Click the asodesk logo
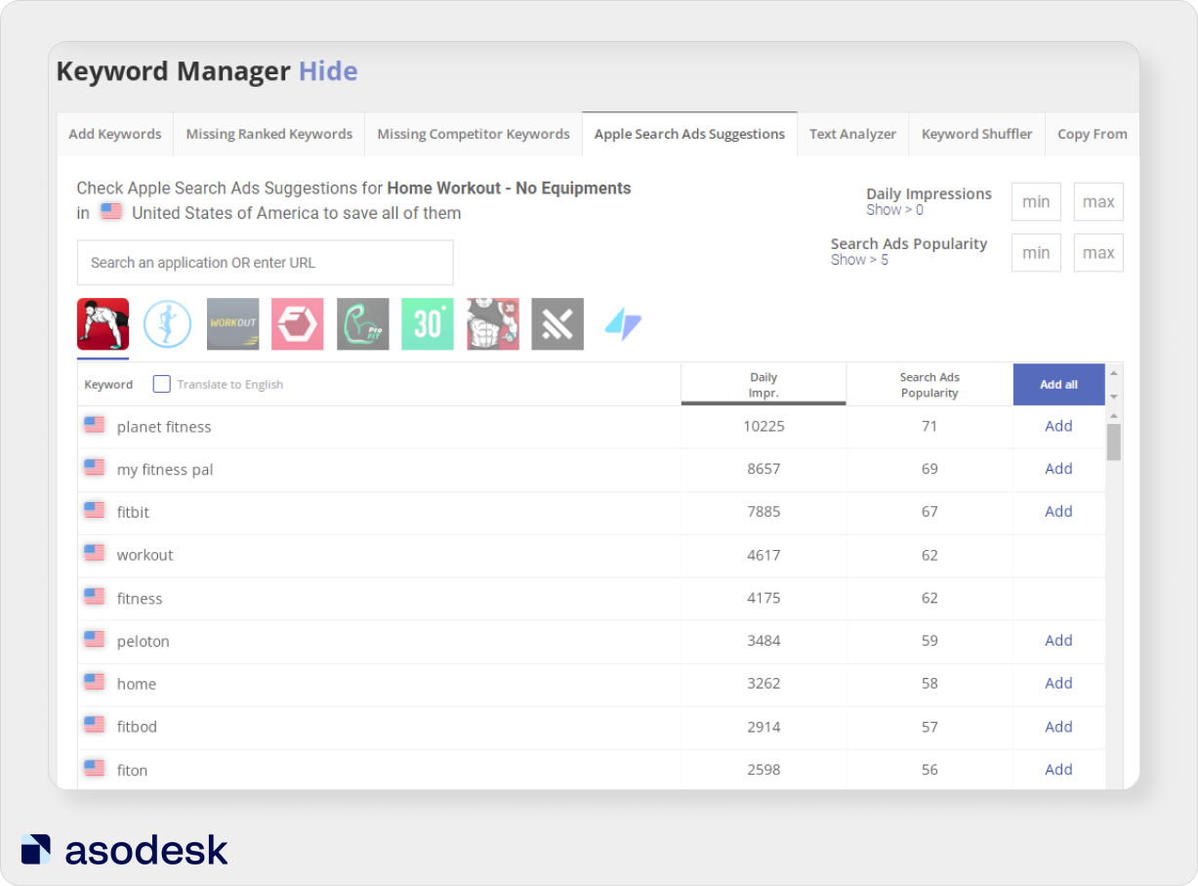The width and height of the screenshot is (1198, 886). [124, 850]
